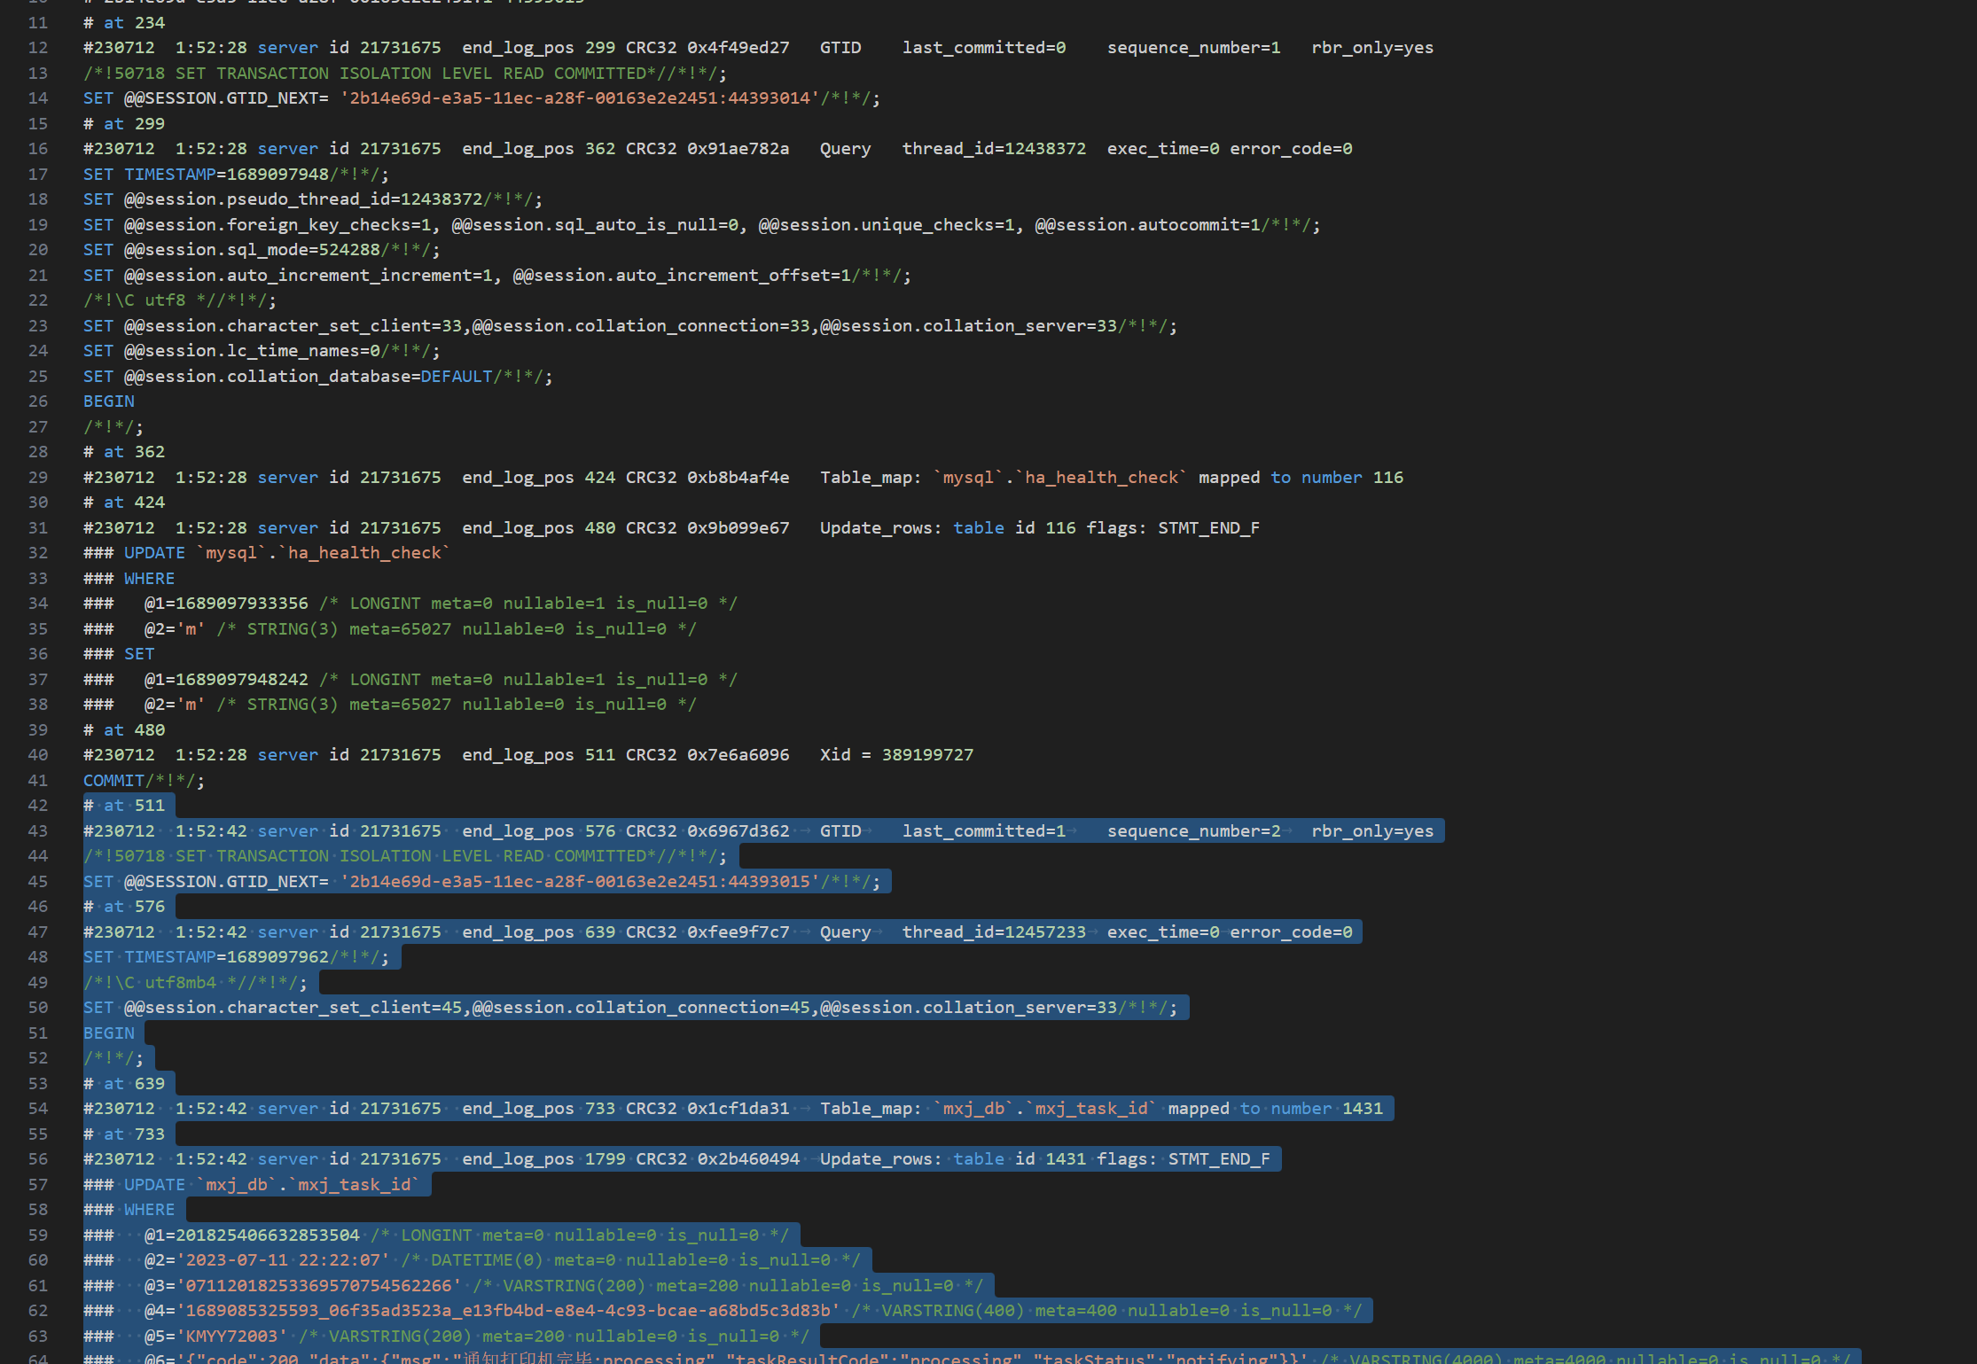
Task: Click the BEGIN keyword on line 26
Action: click(109, 401)
